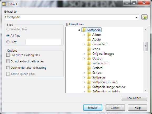Click the Softpedia GG map folder icon
The width and height of the screenshot is (152, 114).
click(x=89, y=82)
